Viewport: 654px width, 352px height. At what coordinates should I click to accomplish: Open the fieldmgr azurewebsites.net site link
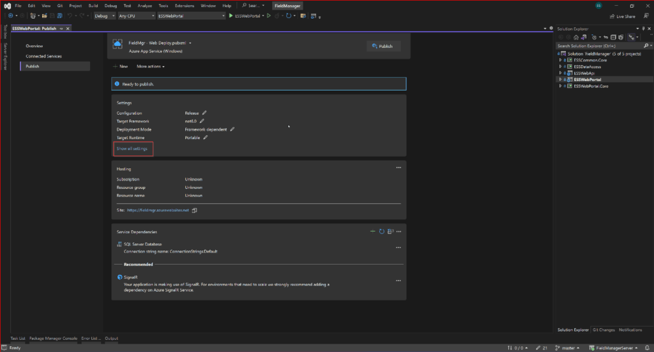[158, 210]
